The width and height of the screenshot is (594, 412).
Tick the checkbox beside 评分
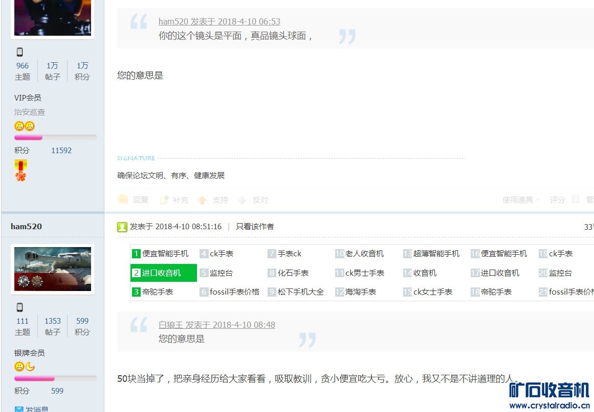(x=575, y=199)
